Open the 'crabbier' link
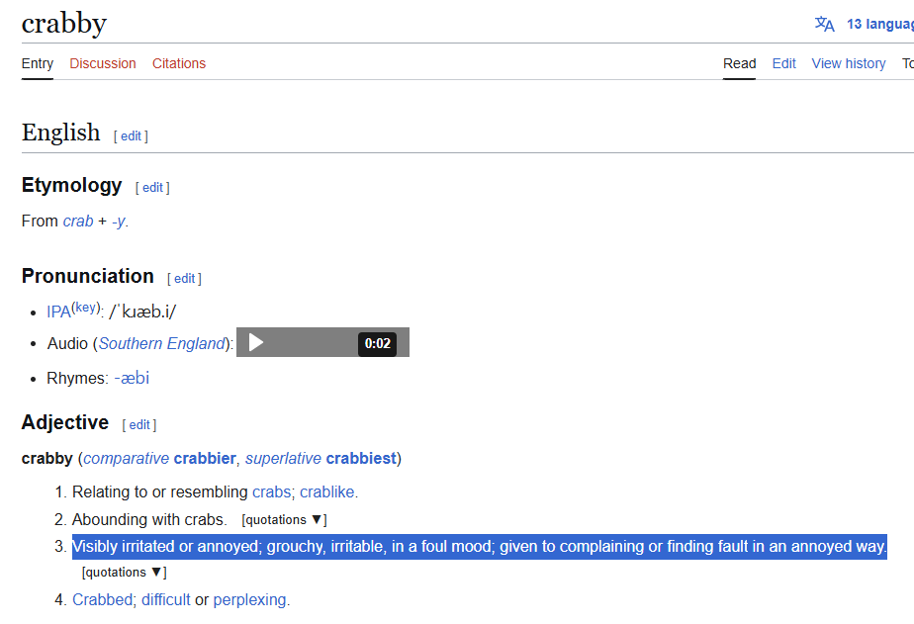 205,459
